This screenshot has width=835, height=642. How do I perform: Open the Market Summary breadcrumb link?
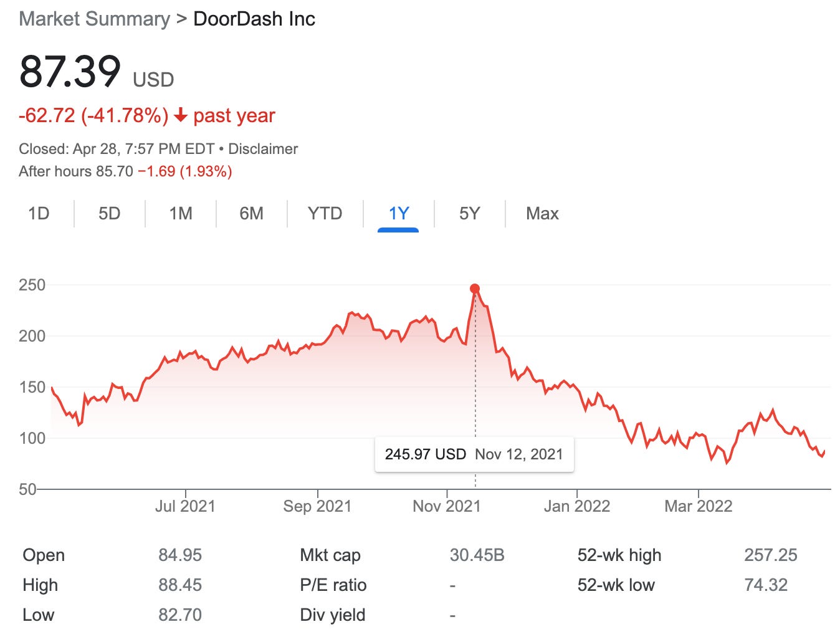click(94, 19)
